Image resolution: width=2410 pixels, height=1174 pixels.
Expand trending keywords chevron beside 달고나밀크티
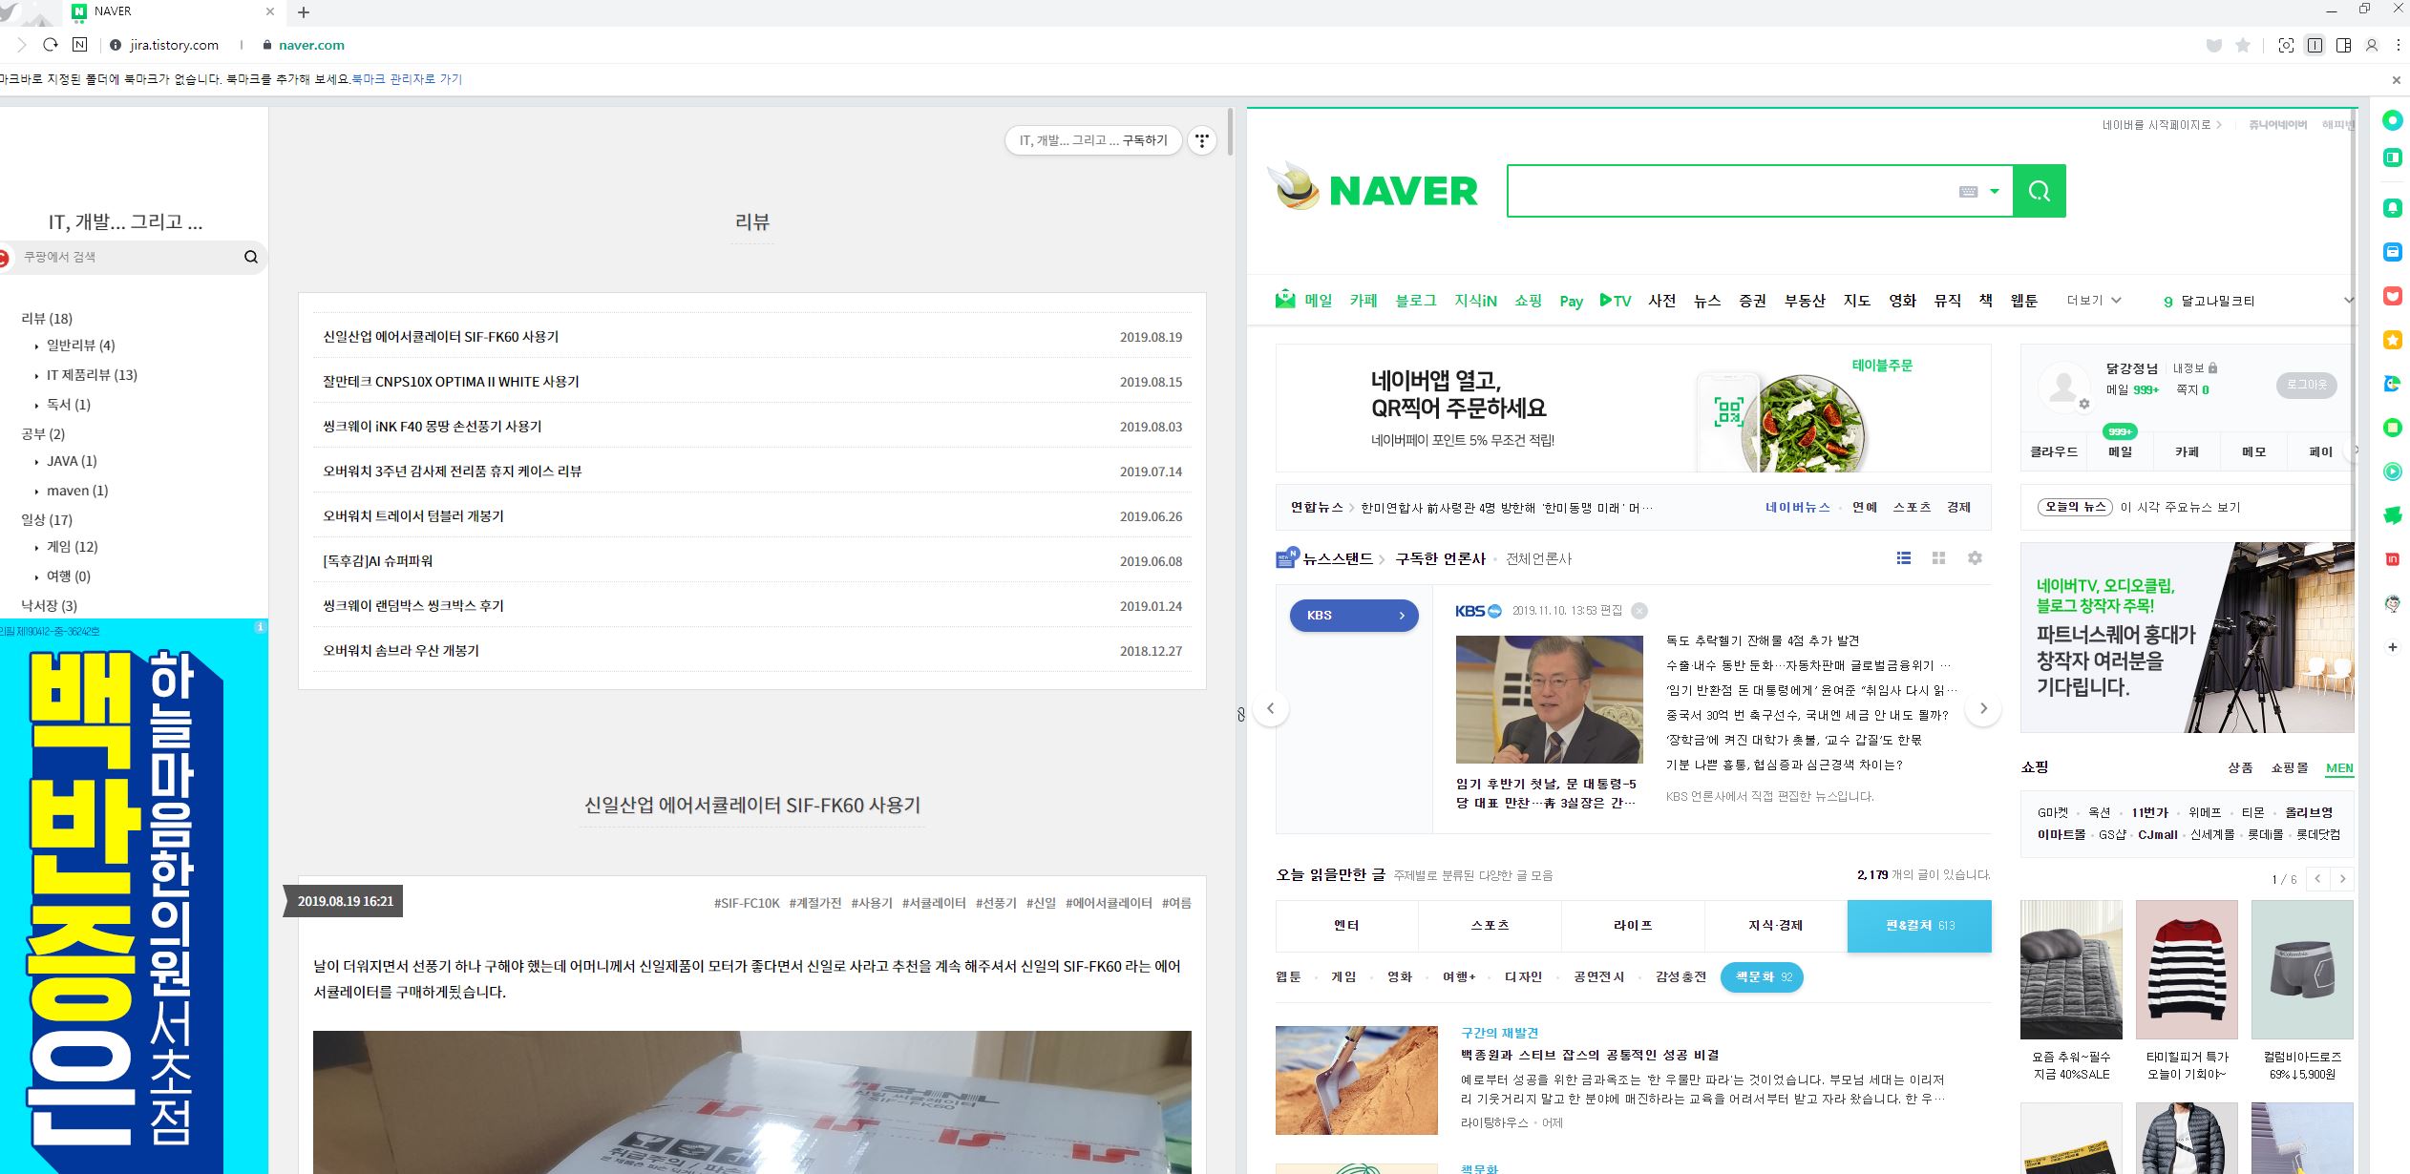[2348, 301]
